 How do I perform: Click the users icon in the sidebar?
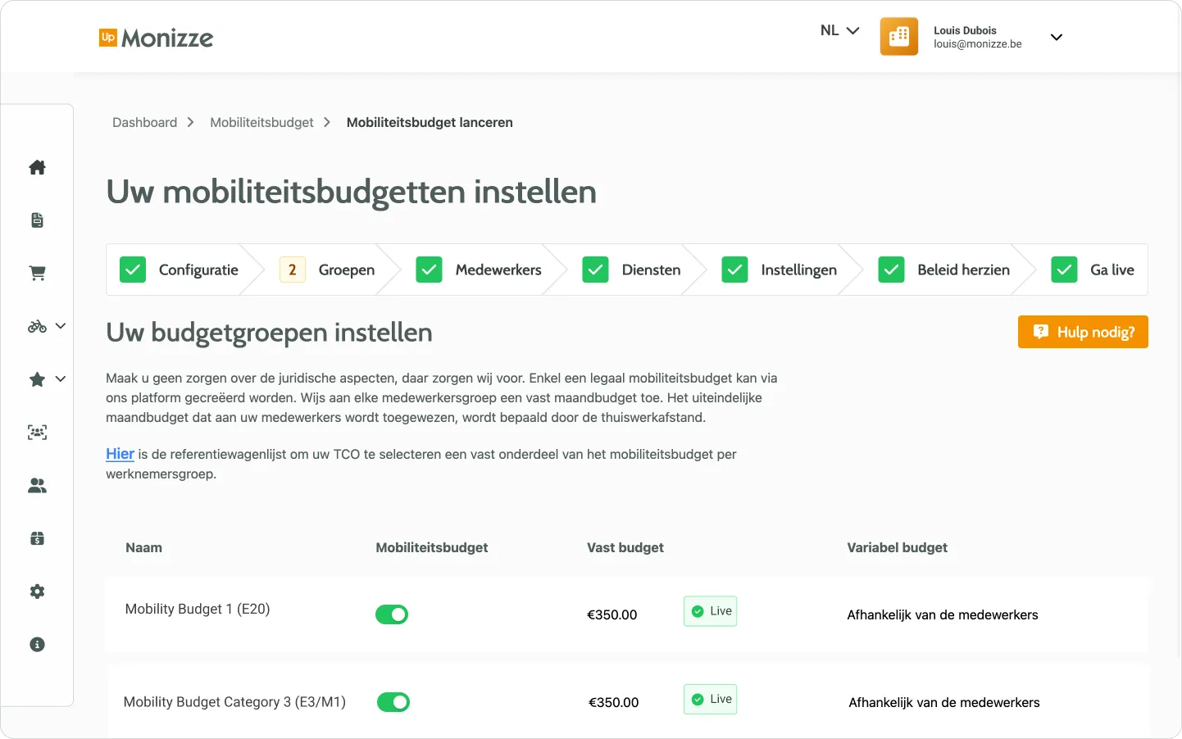(37, 485)
